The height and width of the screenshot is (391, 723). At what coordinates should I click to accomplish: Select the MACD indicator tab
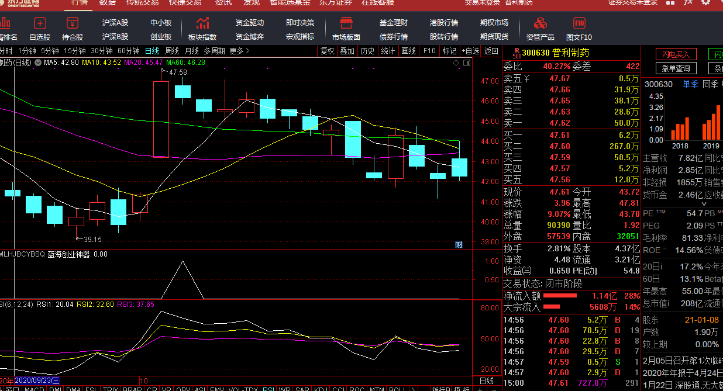tap(34, 389)
